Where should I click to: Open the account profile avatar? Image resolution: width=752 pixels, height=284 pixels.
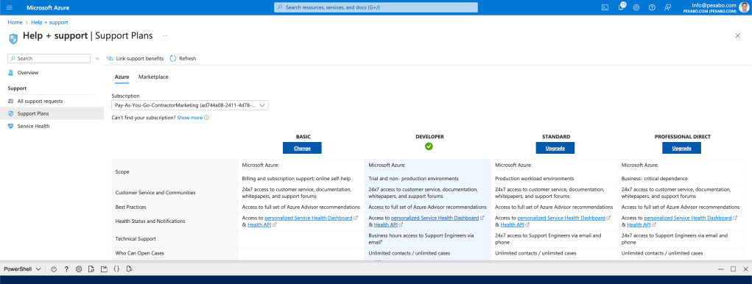744,7
